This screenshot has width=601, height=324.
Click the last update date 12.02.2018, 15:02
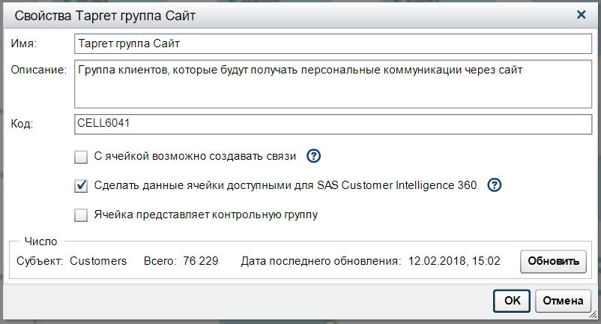(x=453, y=261)
